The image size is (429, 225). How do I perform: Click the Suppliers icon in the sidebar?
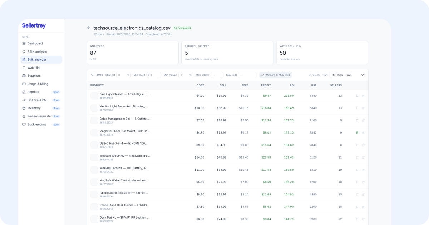24,76
